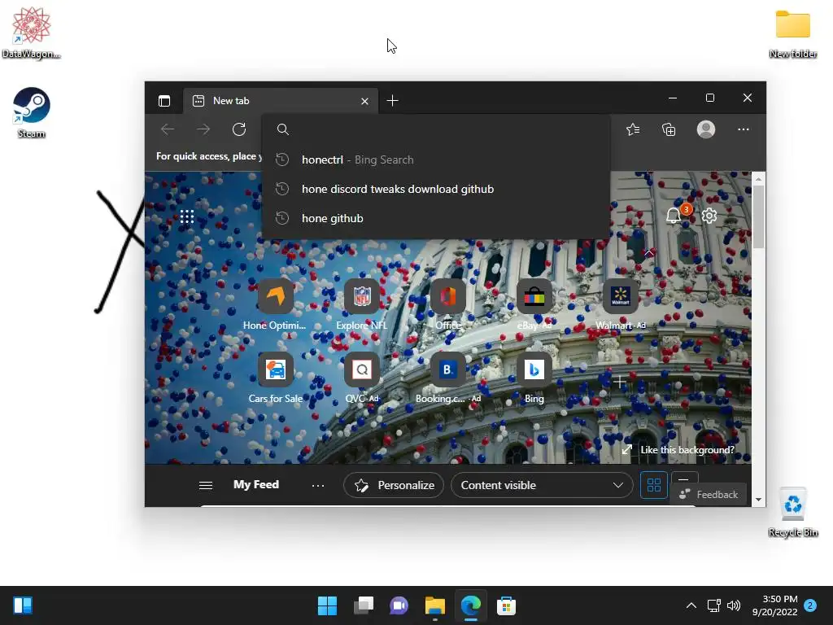The width and height of the screenshot is (833, 625).
Task: Open the tab actions menu icon
Action: click(164, 100)
